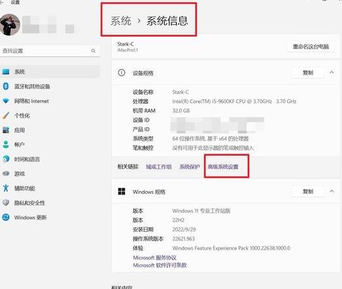Click the Windows logo beside Windows 规格
Viewport: 342px width, 289px height.
pyautogui.click(x=121, y=192)
